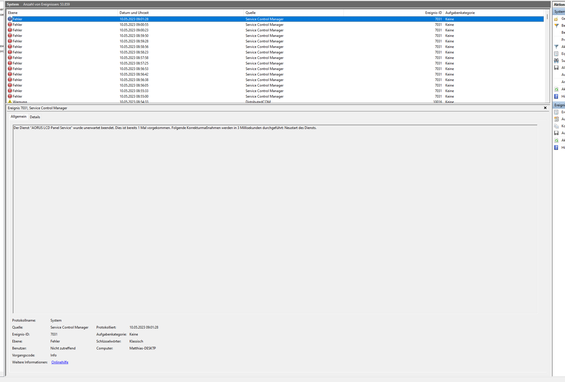Select the Allgemein tab
The image size is (565, 382).
click(18, 116)
